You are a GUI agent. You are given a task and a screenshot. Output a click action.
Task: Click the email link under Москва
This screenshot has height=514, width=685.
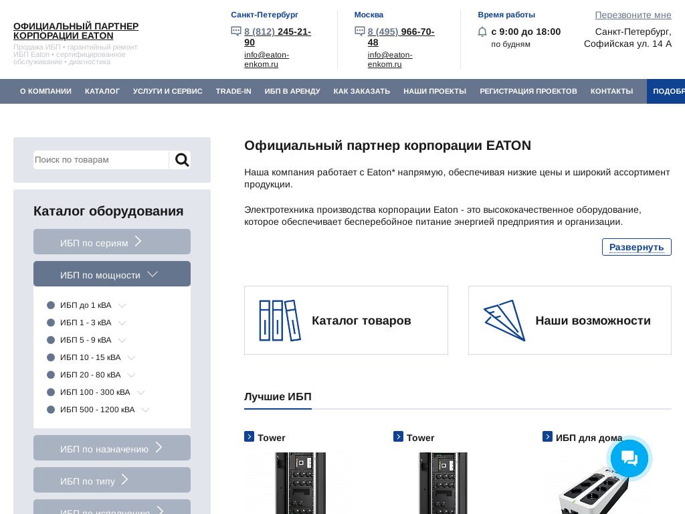pos(390,60)
